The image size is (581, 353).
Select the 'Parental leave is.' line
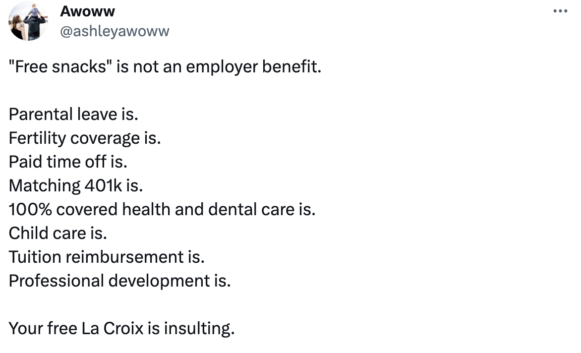coord(73,114)
